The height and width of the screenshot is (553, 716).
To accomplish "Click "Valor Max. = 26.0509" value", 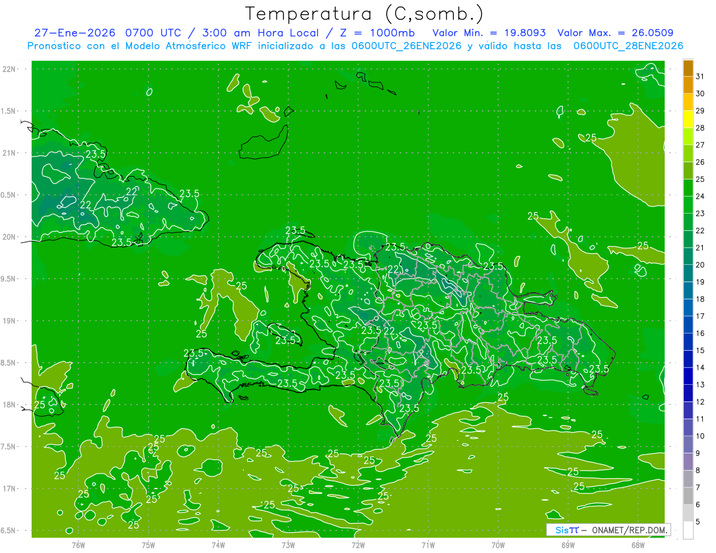I will (616, 33).
